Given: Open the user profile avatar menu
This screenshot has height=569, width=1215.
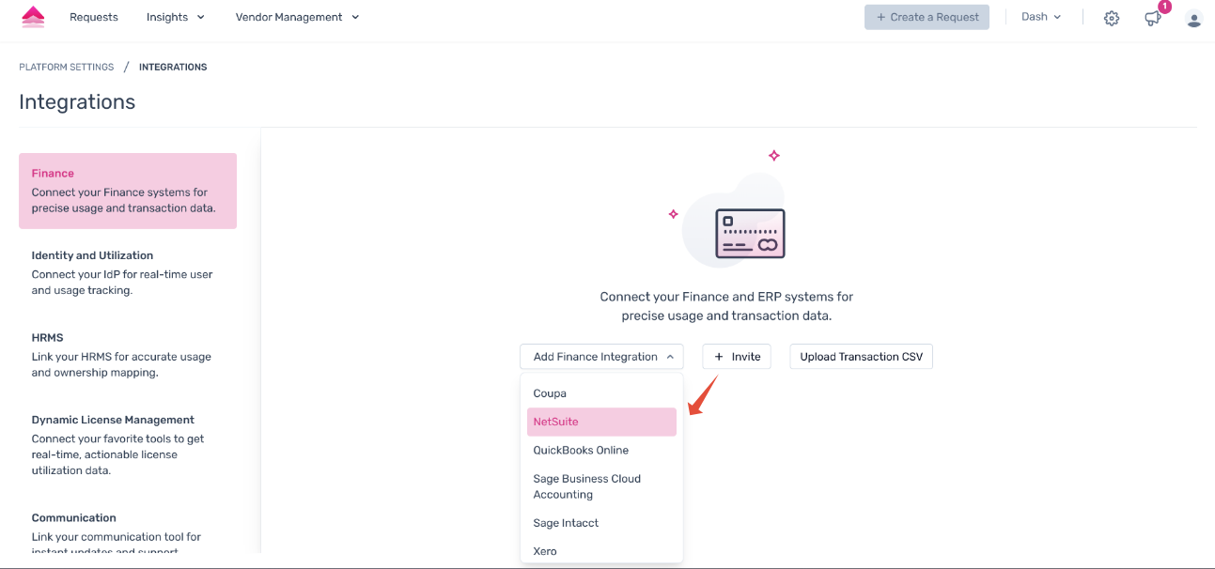Looking at the screenshot, I should click(1193, 18).
